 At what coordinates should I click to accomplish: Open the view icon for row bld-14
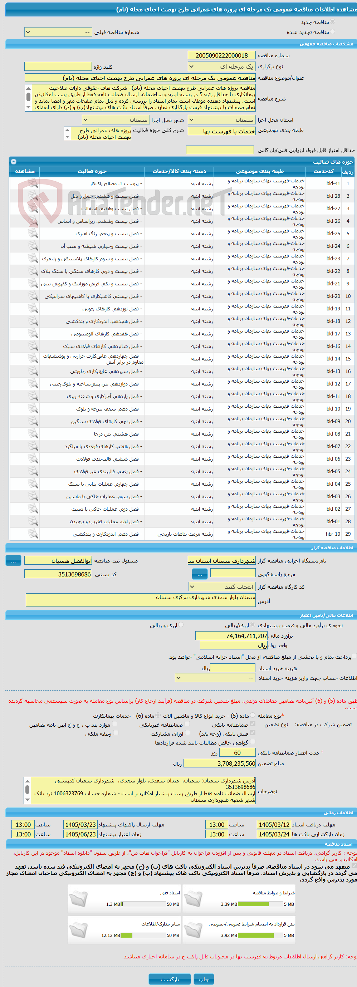33,358
